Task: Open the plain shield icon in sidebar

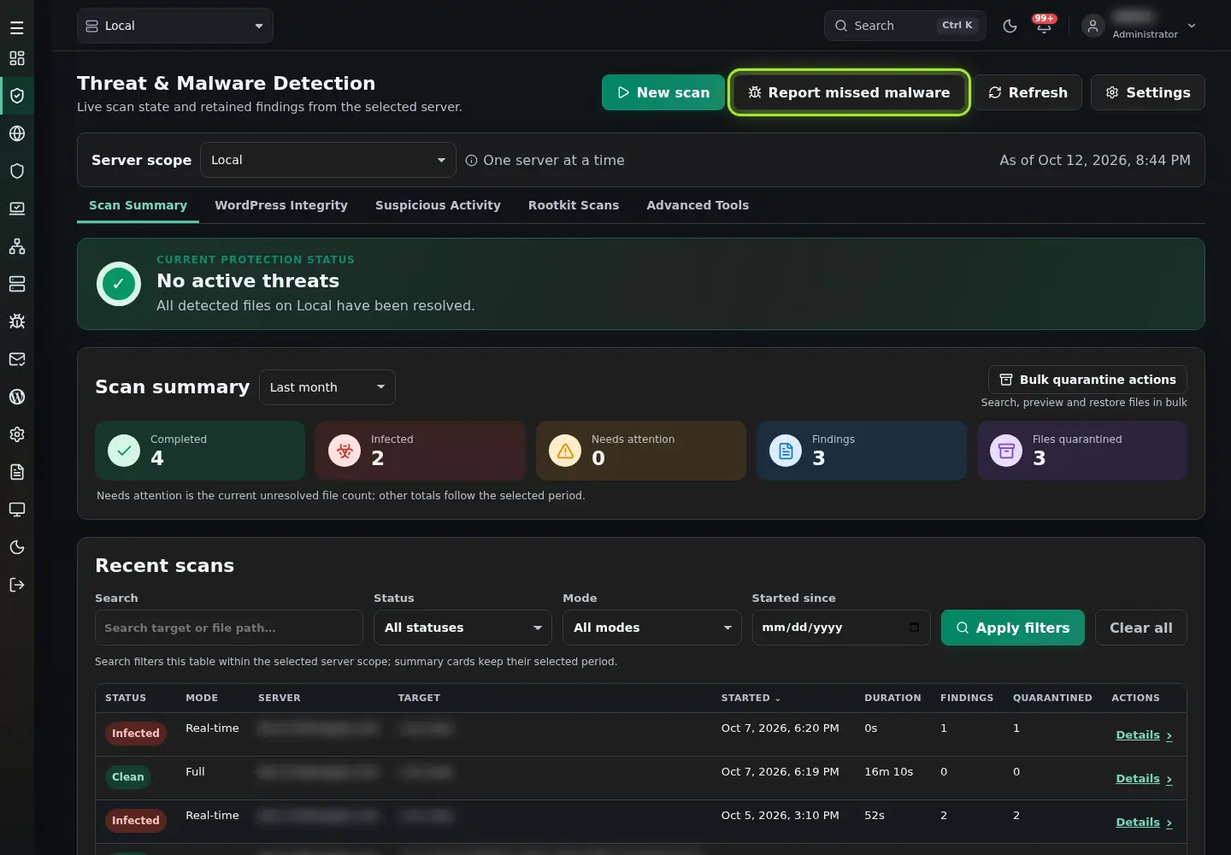Action: coord(17,171)
